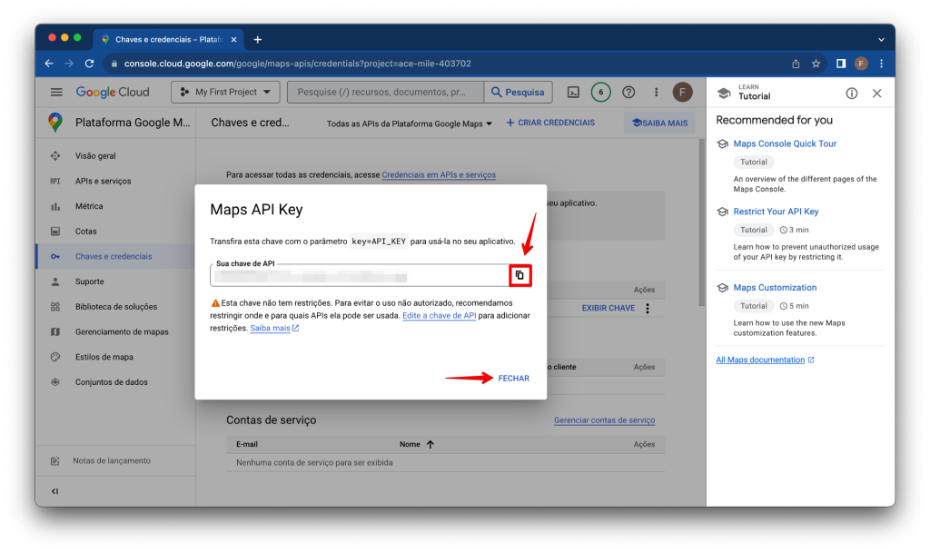Screen dimensions: 930x553
Task: Follow the Edite a chave de API link
Action: point(439,315)
